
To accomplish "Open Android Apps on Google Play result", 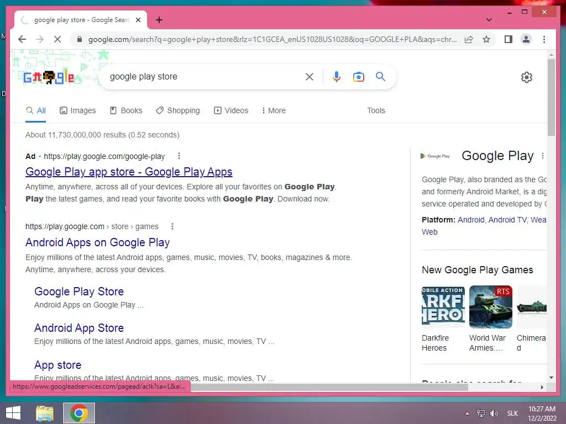I will 97,242.
